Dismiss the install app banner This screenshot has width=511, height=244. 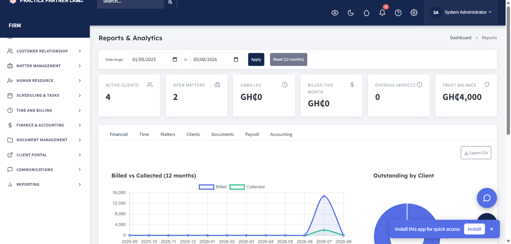tap(492, 229)
